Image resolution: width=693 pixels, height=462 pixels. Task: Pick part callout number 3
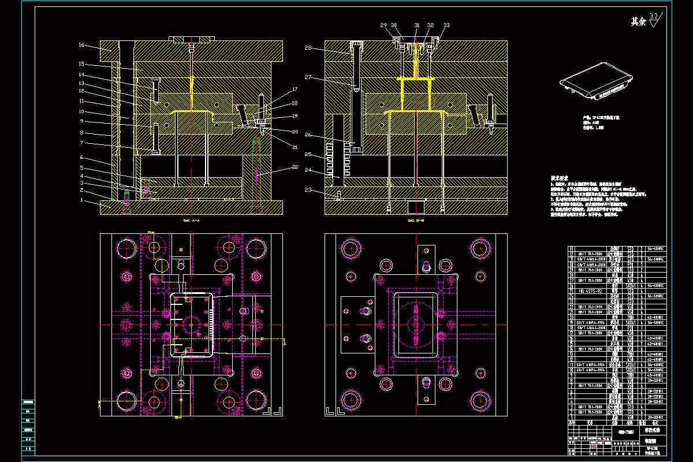[82, 182]
